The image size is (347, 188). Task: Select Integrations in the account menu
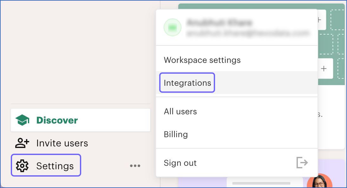pyautogui.click(x=187, y=83)
